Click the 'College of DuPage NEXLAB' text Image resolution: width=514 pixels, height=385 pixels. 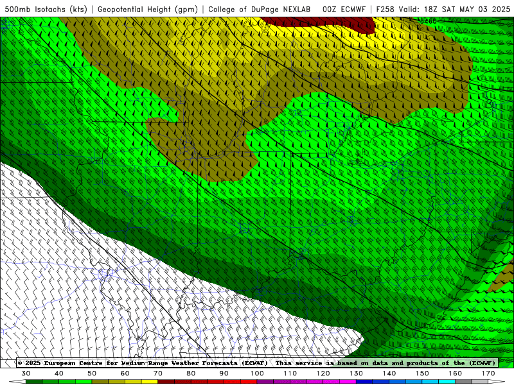pyautogui.click(x=260, y=10)
